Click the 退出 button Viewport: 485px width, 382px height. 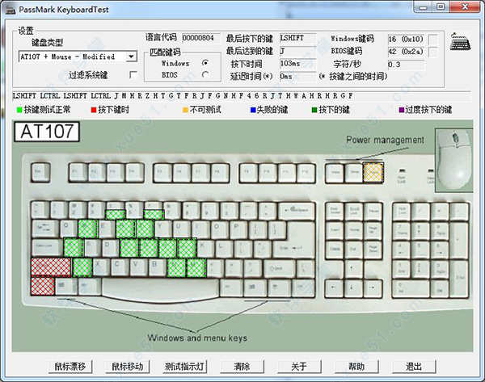[x=414, y=367]
